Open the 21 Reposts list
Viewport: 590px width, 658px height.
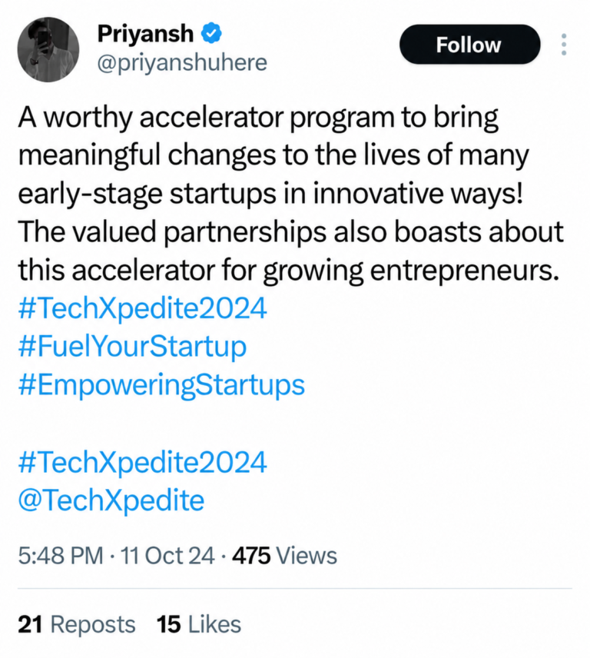pyautogui.click(x=77, y=624)
